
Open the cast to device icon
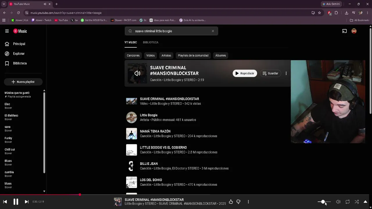pyautogui.click(x=344, y=31)
